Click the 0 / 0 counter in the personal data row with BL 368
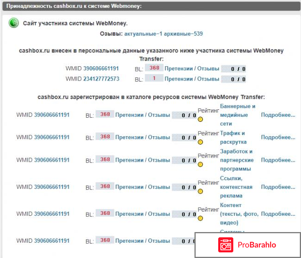 click(x=233, y=69)
